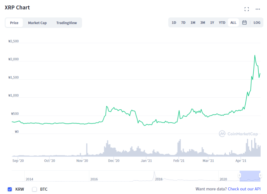Image resolution: width=267 pixels, height=194 pixels.
Task: Switch to the Market Cap tab
Action: 37,23
